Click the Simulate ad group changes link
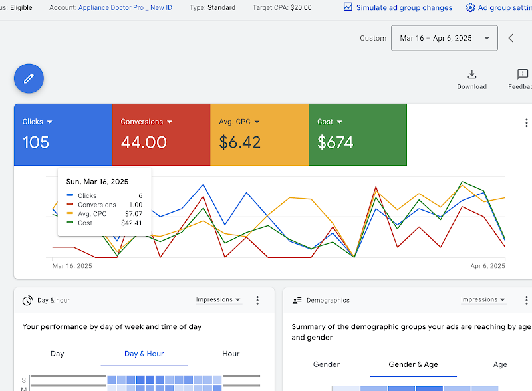532x391 pixels. click(404, 7)
